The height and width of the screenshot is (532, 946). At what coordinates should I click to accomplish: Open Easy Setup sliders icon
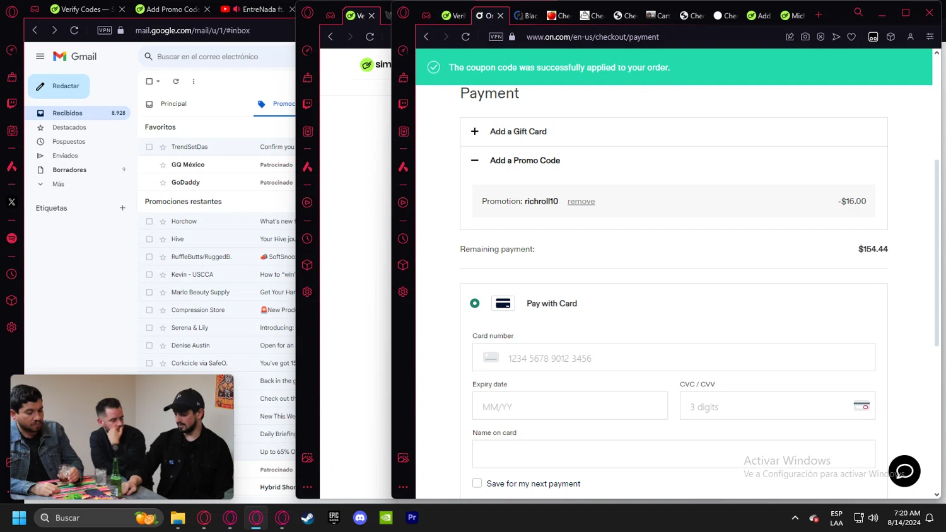coord(930,37)
